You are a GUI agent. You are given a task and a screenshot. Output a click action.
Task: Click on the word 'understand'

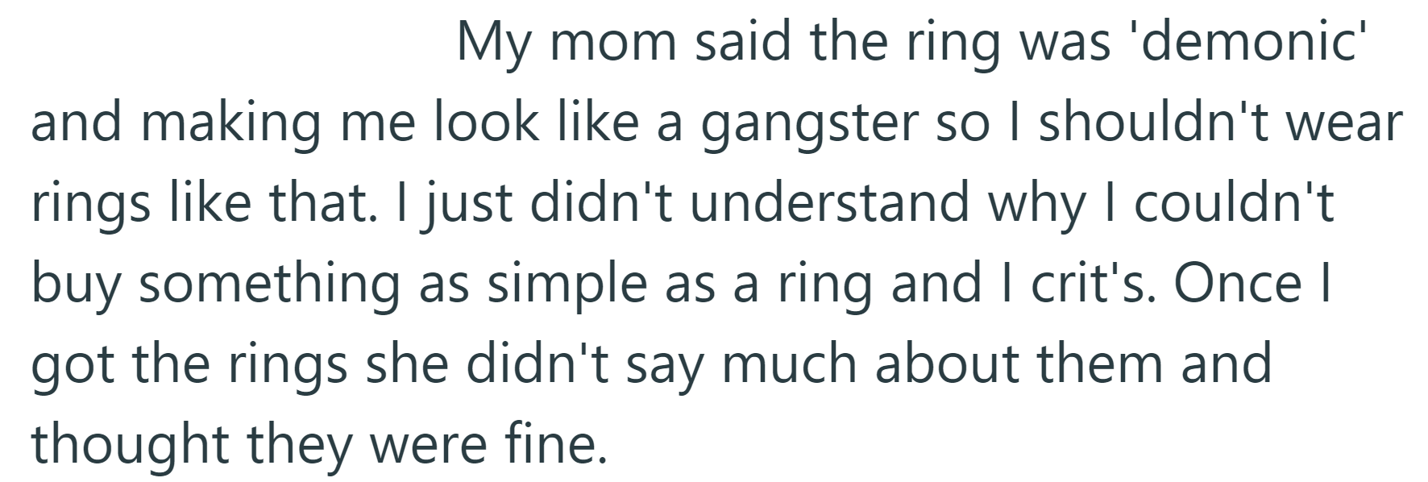tap(829, 203)
